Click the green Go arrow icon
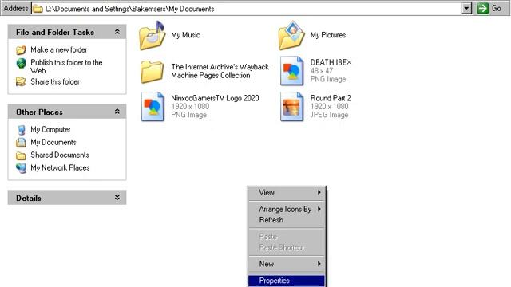 482,8
